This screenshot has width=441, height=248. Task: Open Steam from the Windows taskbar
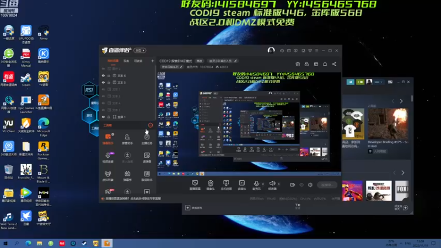tap(84, 243)
